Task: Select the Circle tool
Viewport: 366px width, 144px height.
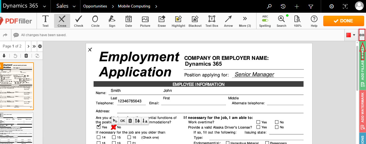Action: tap(95, 21)
